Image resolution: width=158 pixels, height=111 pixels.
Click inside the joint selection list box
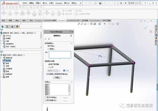(60, 55)
